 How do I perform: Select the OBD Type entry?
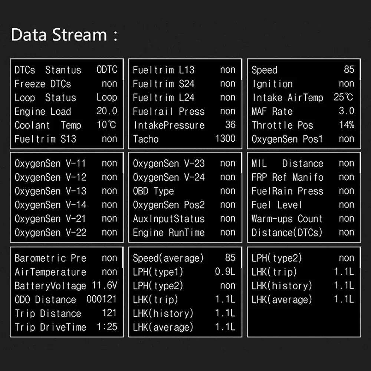coord(184,191)
